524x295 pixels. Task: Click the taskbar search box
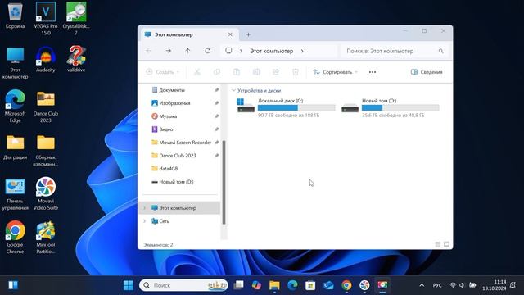(183, 285)
